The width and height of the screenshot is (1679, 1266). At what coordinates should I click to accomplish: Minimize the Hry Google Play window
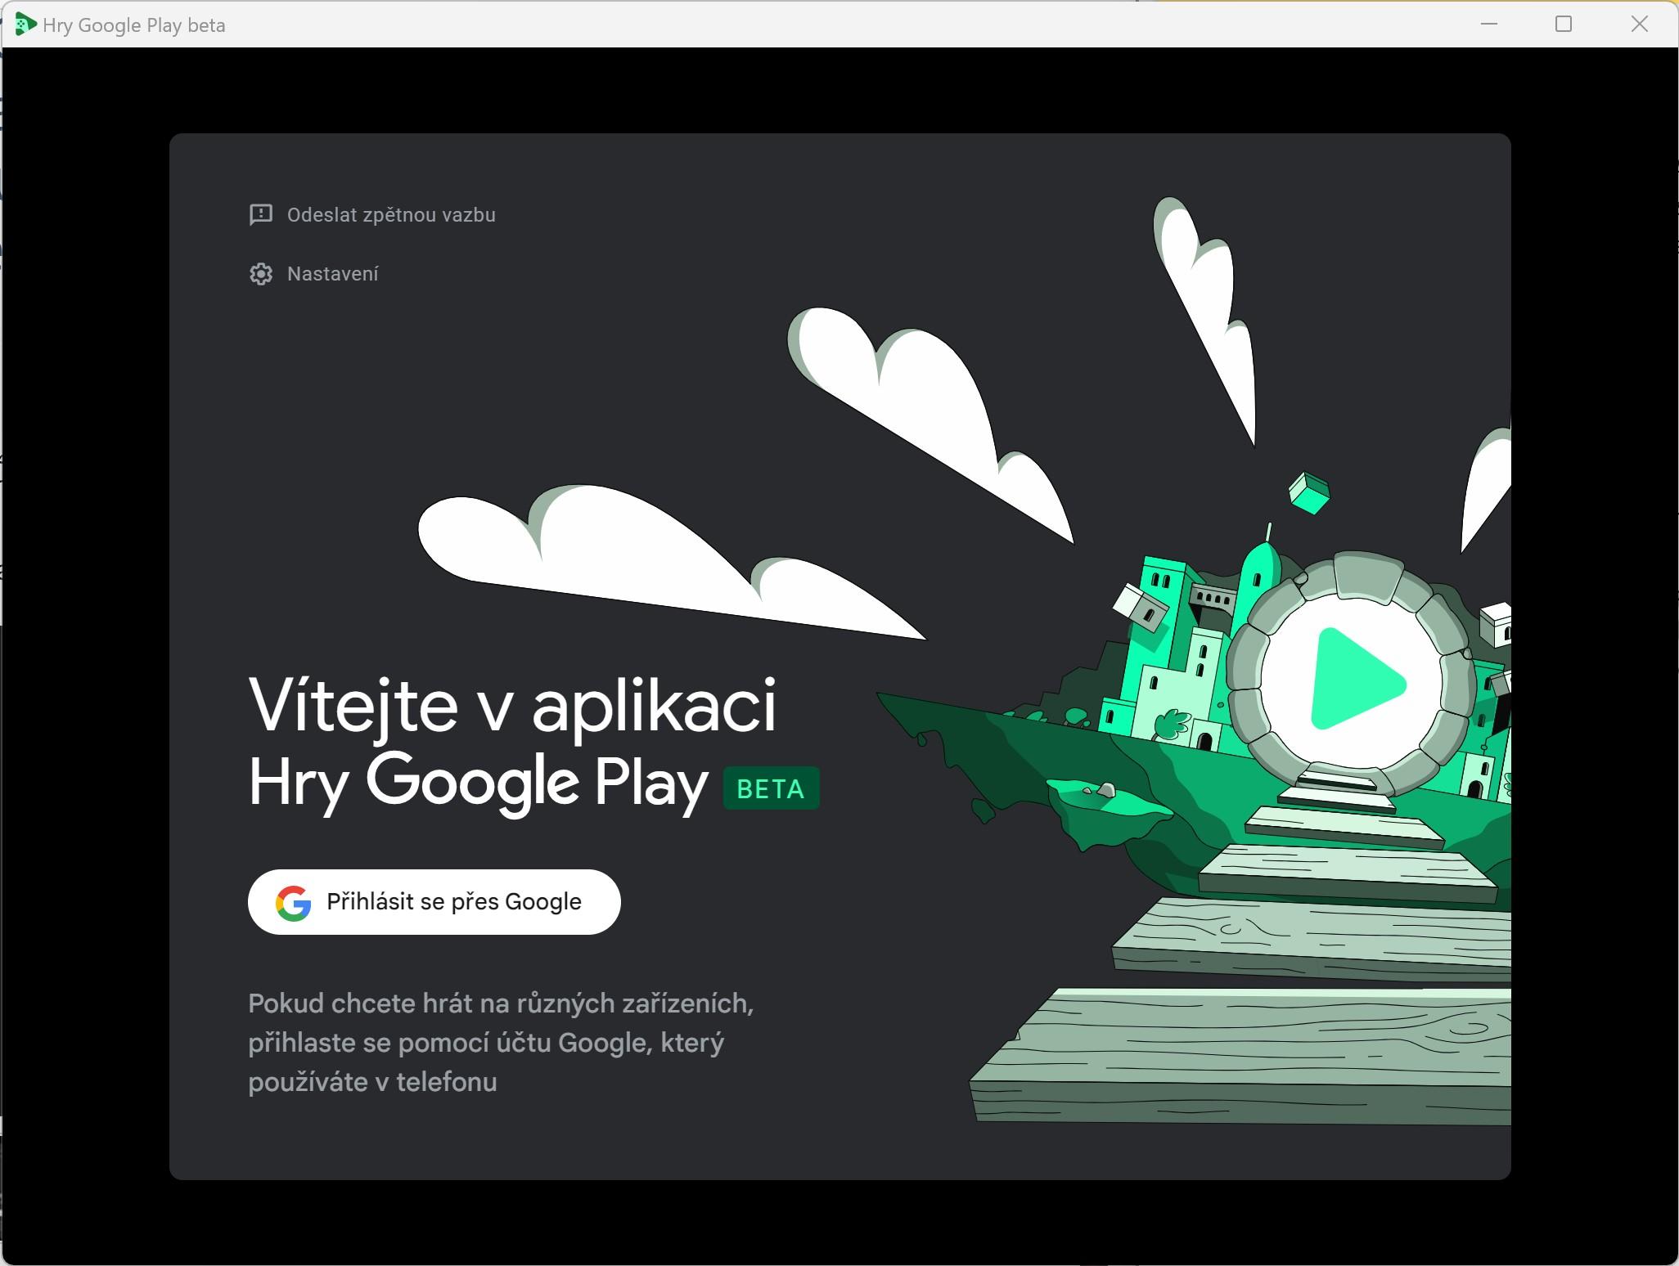click(x=1489, y=25)
